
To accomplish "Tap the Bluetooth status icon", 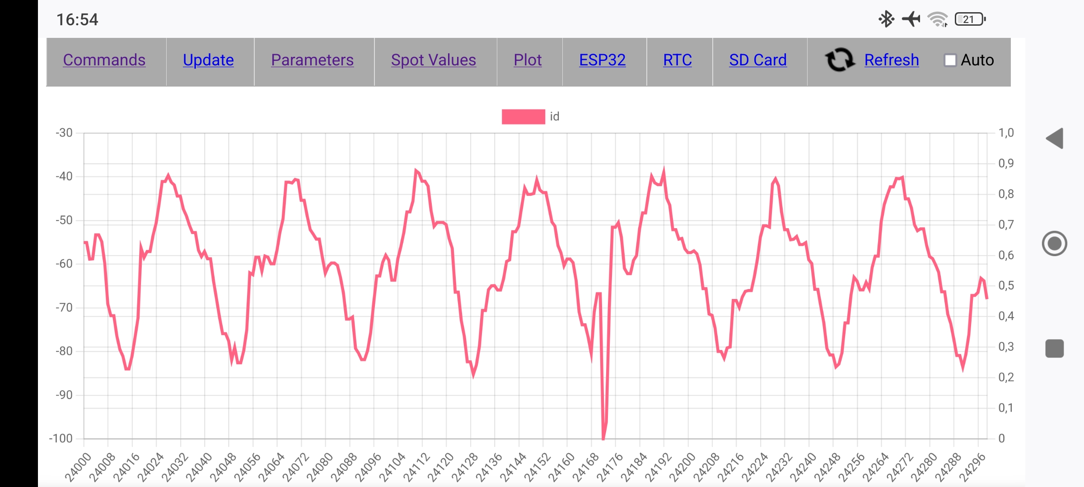I will tap(886, 19).
